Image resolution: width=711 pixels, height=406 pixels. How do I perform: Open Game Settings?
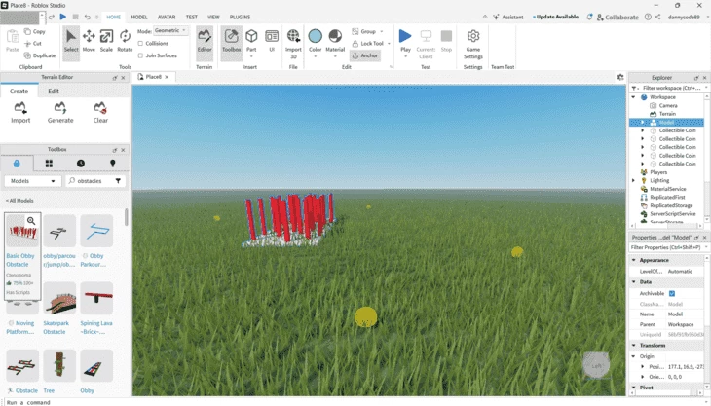(x=473, y=44)
